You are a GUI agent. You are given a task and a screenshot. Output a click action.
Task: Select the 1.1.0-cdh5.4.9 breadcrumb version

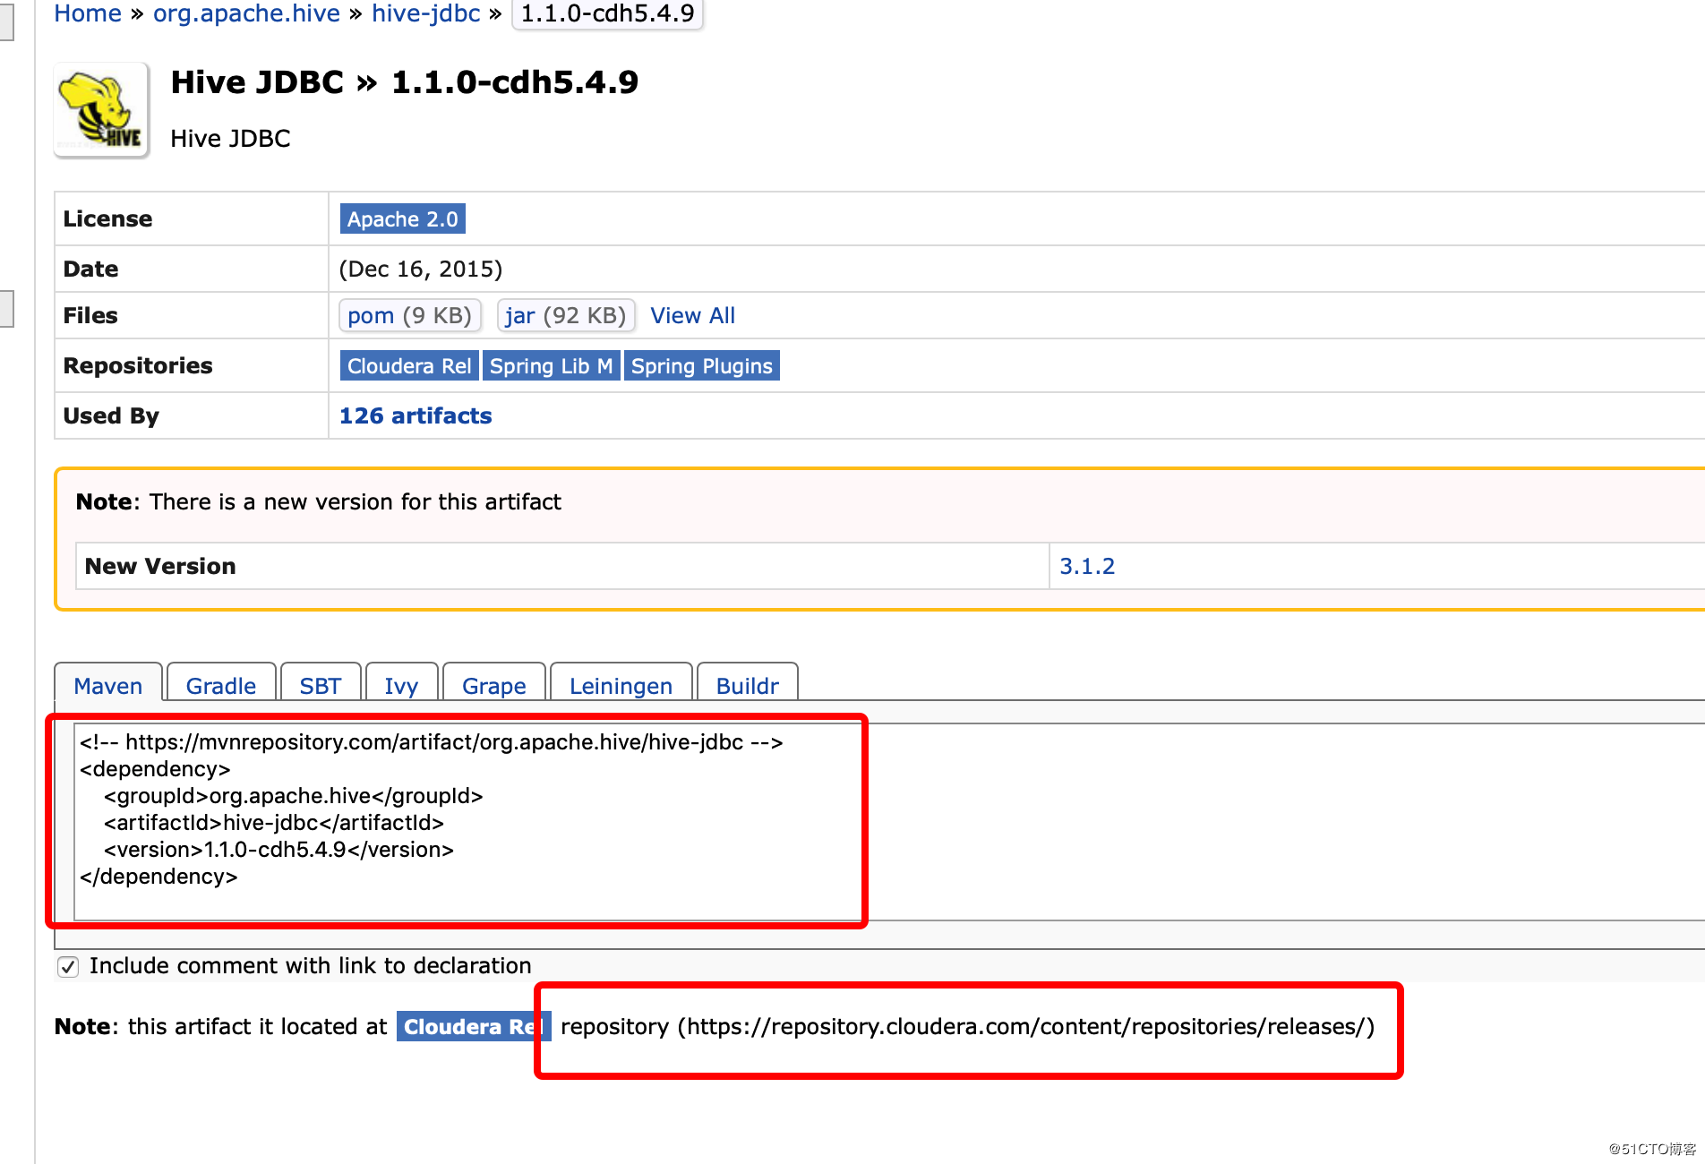(x=607, y=13)
